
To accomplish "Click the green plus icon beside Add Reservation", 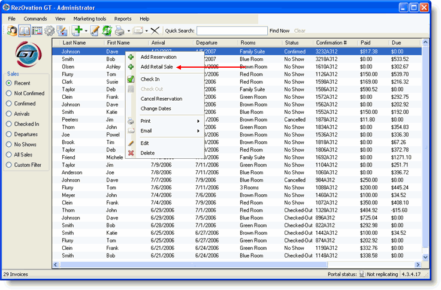I will click(x=131, y=57).
